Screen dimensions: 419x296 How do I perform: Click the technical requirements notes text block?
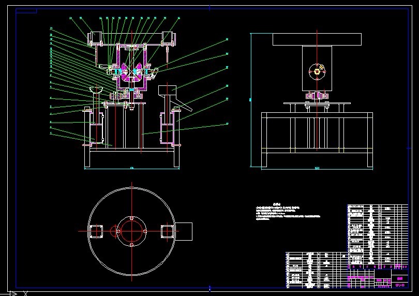click(288, 213)
